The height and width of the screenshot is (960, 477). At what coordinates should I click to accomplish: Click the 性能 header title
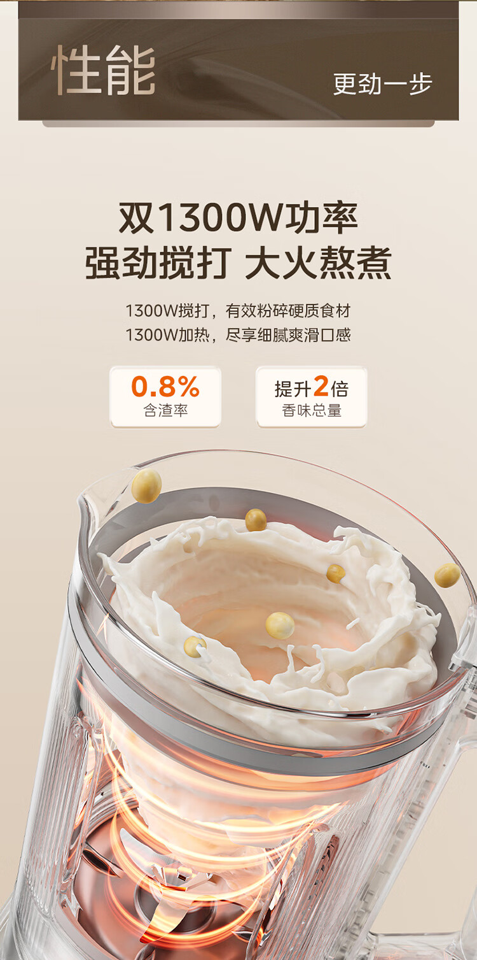[x=103, y=71]
